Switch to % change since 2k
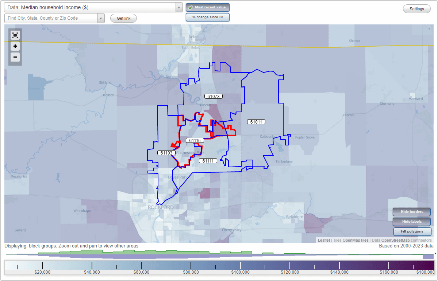The image size is (438, 281). (x=208, y=17)
